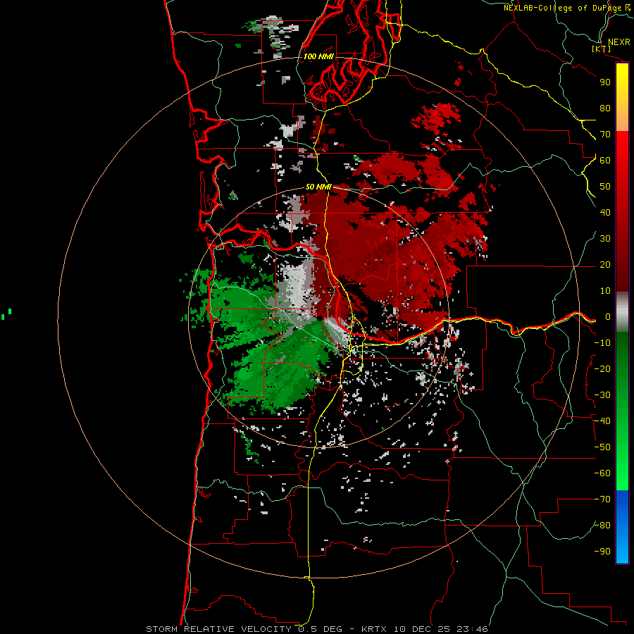Click the -70 value on velocity scale
634x634 pixels.
click(602, 499)
